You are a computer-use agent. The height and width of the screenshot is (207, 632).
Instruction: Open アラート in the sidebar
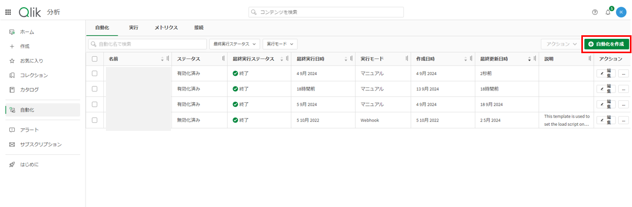[43, 130]
